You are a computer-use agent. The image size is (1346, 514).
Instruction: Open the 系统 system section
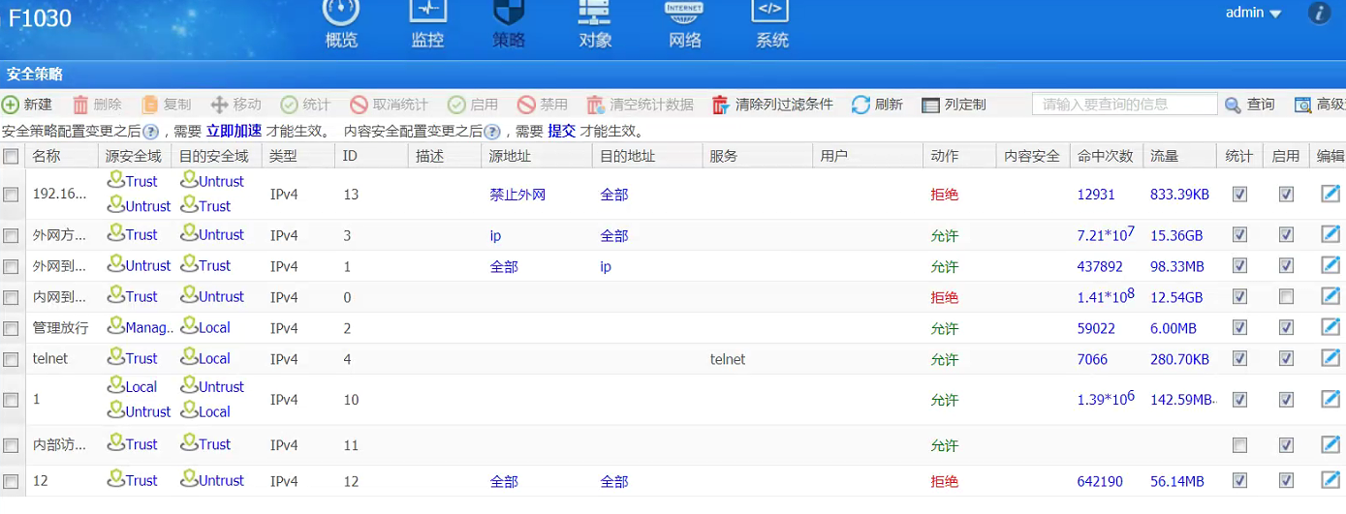click(x=771, y=24)
